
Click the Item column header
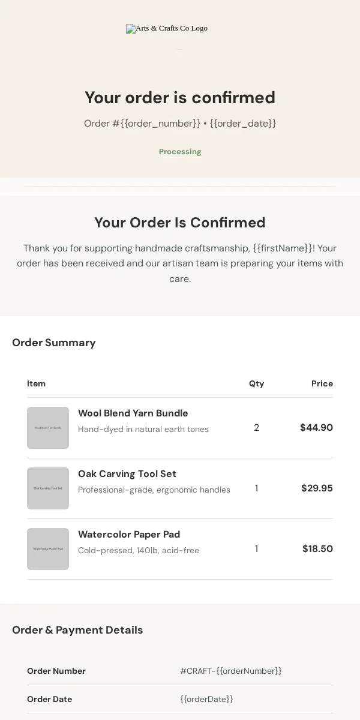pos(36,383)
